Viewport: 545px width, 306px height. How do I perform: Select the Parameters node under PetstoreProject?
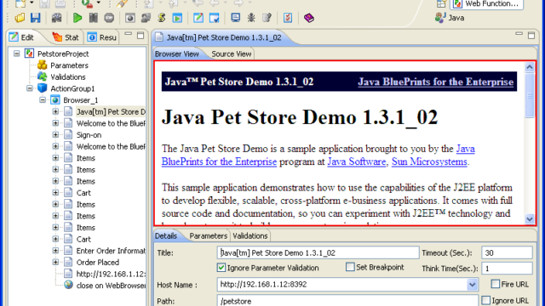69,65
